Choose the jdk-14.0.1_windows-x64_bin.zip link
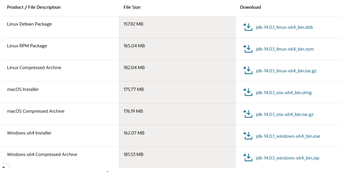This screenshot has height=172, width=344. (287, 158)
